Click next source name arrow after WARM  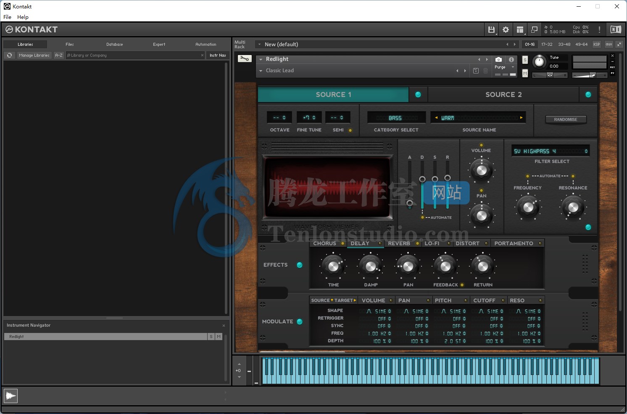click(x=522, y=118)
